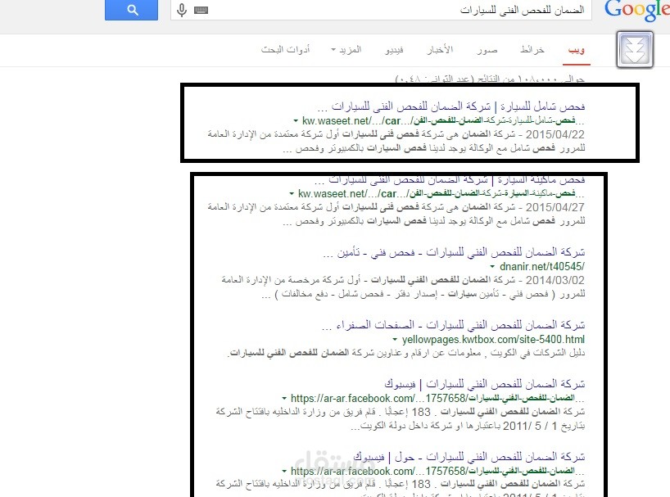Select the ويب (Web) tab
This screenshot has width=670, height=497.
[577, 50]
